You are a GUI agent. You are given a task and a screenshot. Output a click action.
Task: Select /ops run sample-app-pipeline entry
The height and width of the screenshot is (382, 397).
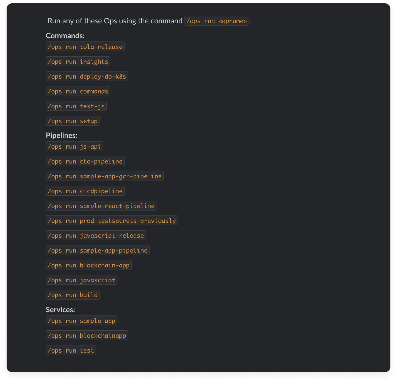coord(98,250)
